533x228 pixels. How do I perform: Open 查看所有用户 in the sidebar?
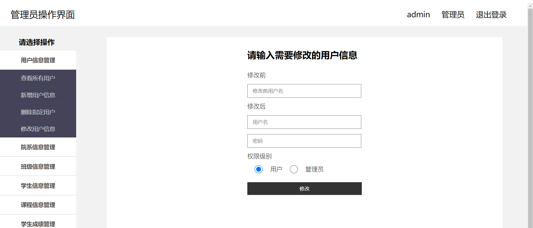38,78
